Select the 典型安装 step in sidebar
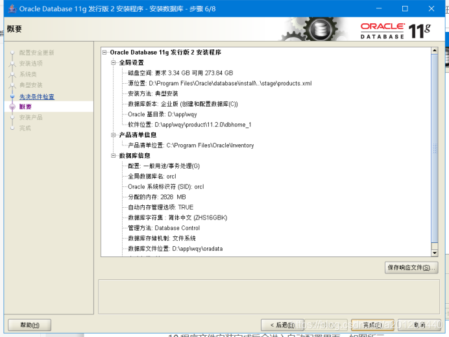The width and height of the screenshot is (449, 337). (x=30, y=85)
